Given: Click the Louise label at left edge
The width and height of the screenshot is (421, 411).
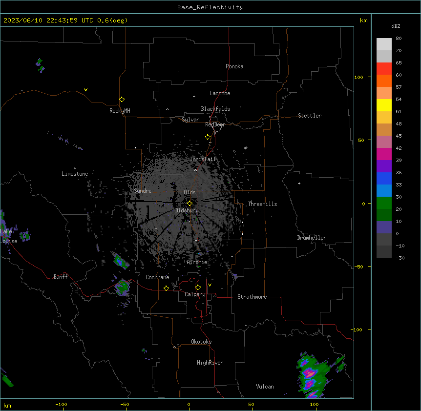Looking at the screenshot, I should [9, 241].
